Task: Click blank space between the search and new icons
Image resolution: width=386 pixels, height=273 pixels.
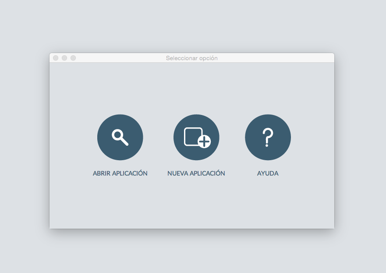Action: (x=158, y=137)
